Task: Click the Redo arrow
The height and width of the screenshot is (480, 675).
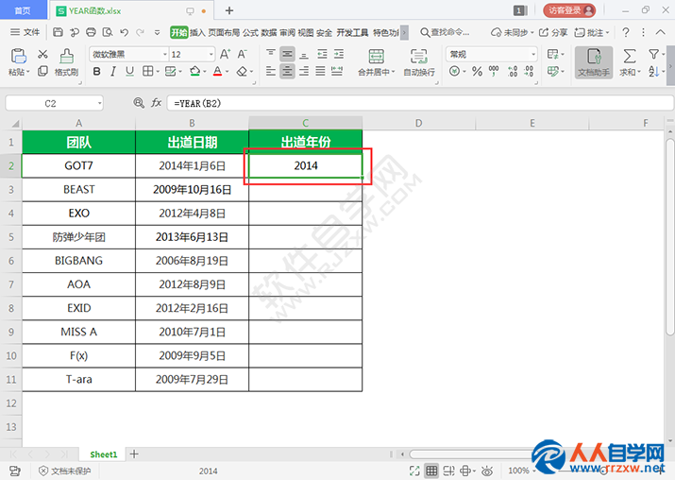Action: tap(140, 32)
